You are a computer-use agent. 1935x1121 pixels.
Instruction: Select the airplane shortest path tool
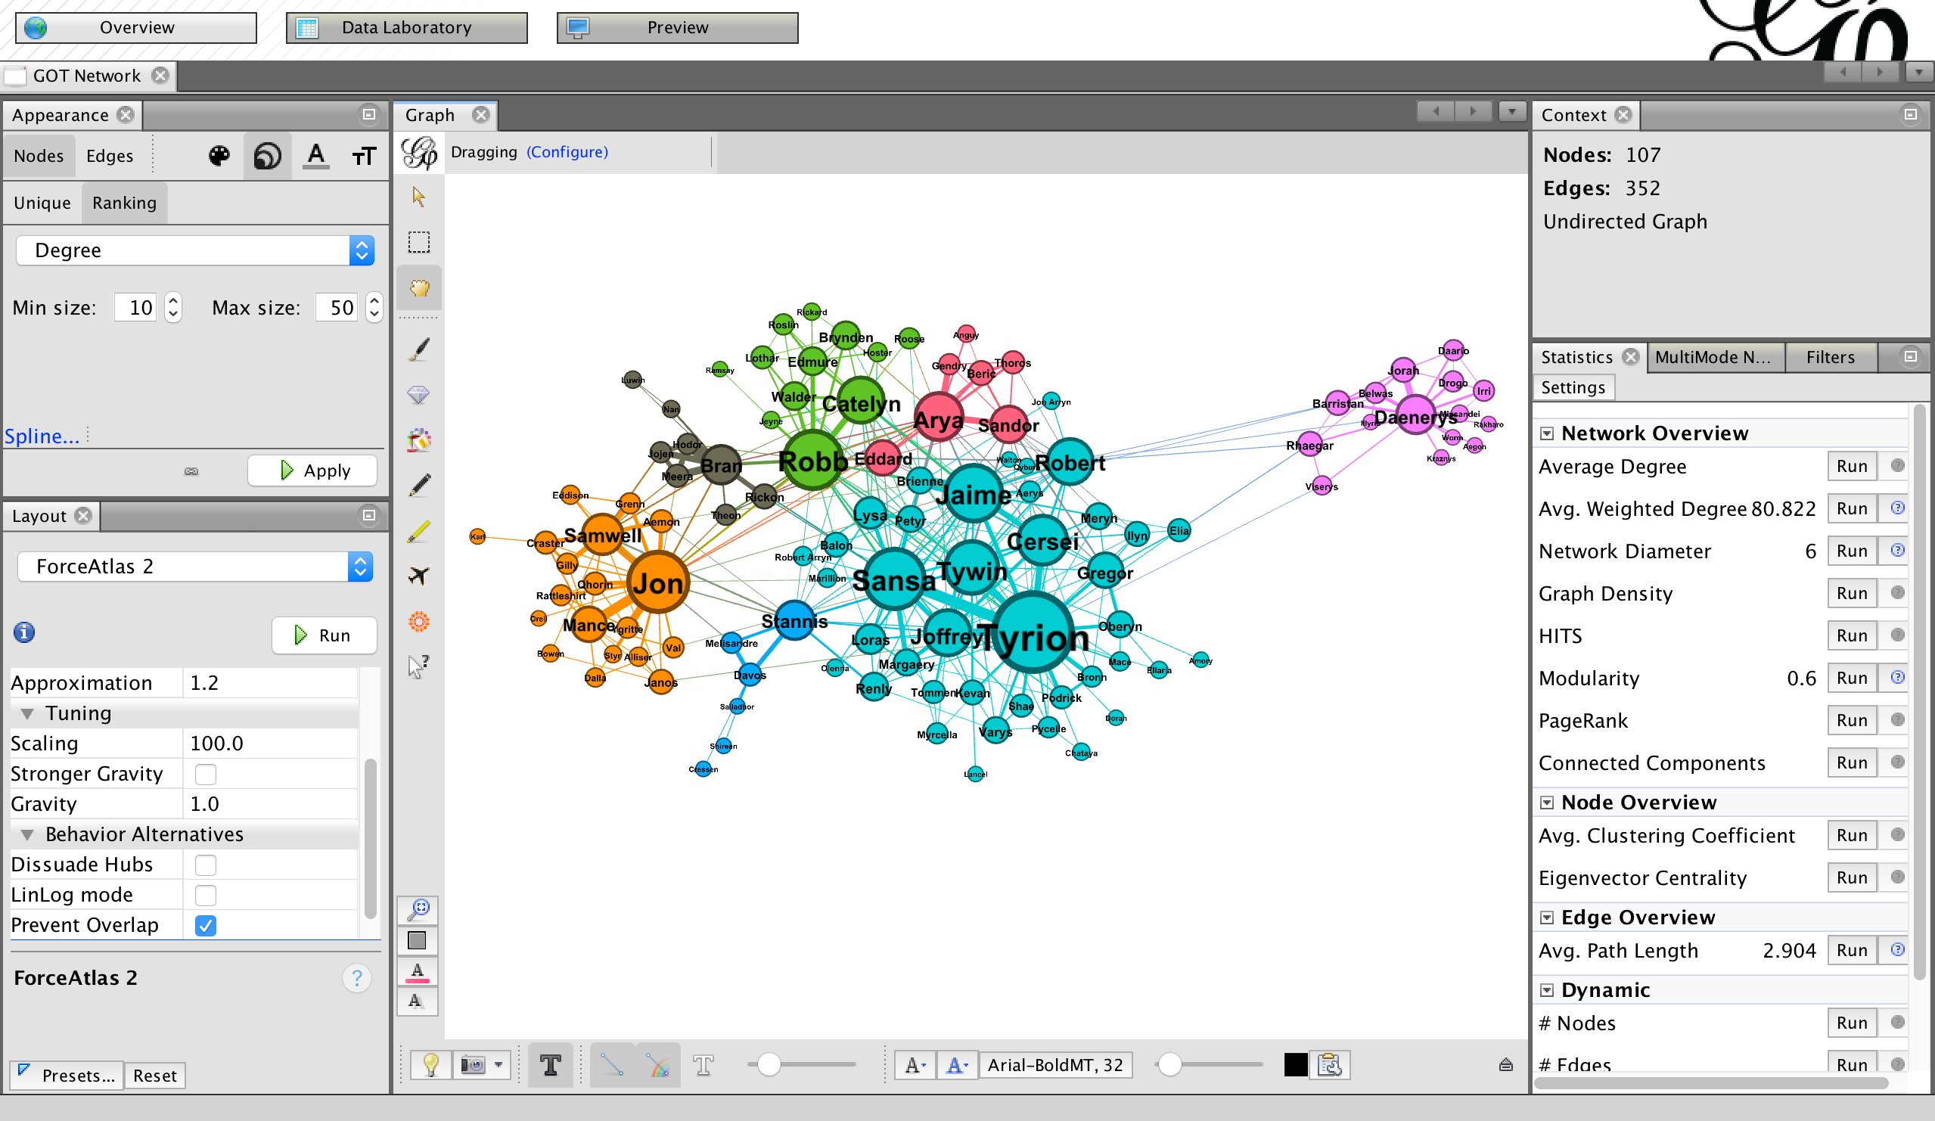click(418, 576)
